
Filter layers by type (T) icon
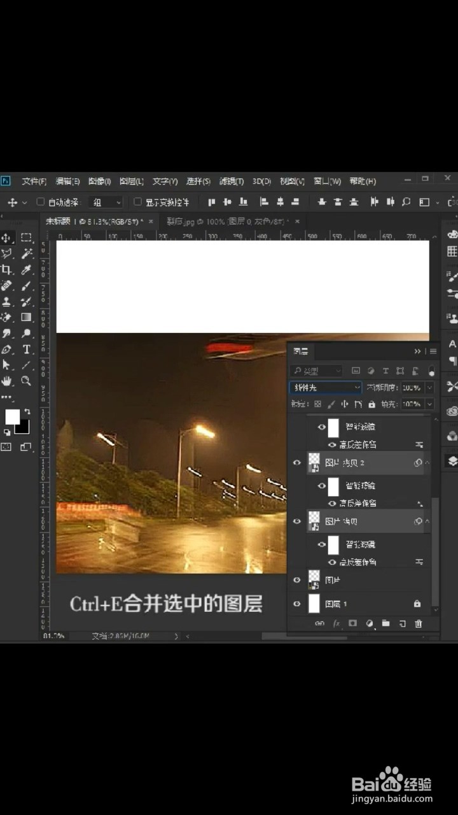pyautogui.click(x=385, y=371)
